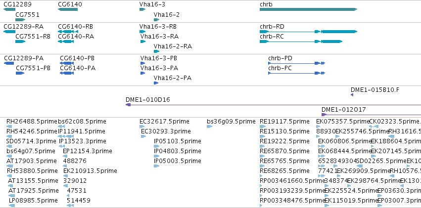The image size is (421, 208).
Task: Select the EC32617.5prime EST label
Action: click(x=164, y=122)
